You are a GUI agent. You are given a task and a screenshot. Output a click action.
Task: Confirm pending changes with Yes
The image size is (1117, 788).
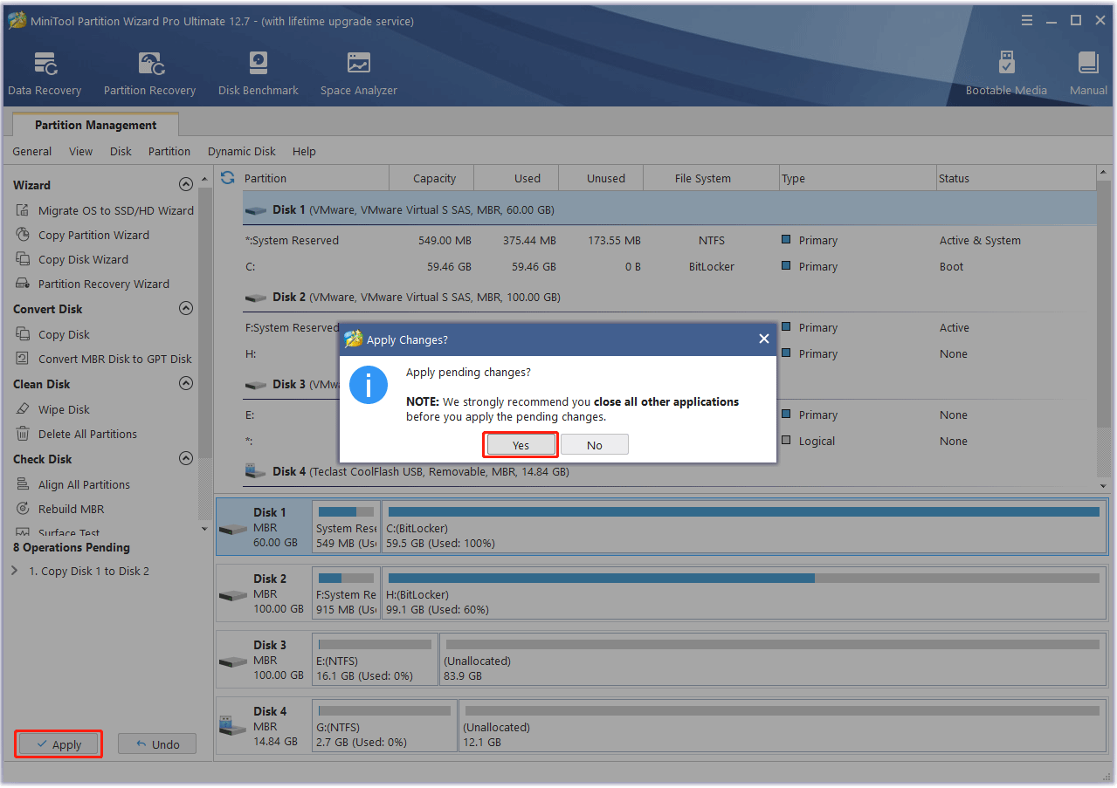point(520,444)
